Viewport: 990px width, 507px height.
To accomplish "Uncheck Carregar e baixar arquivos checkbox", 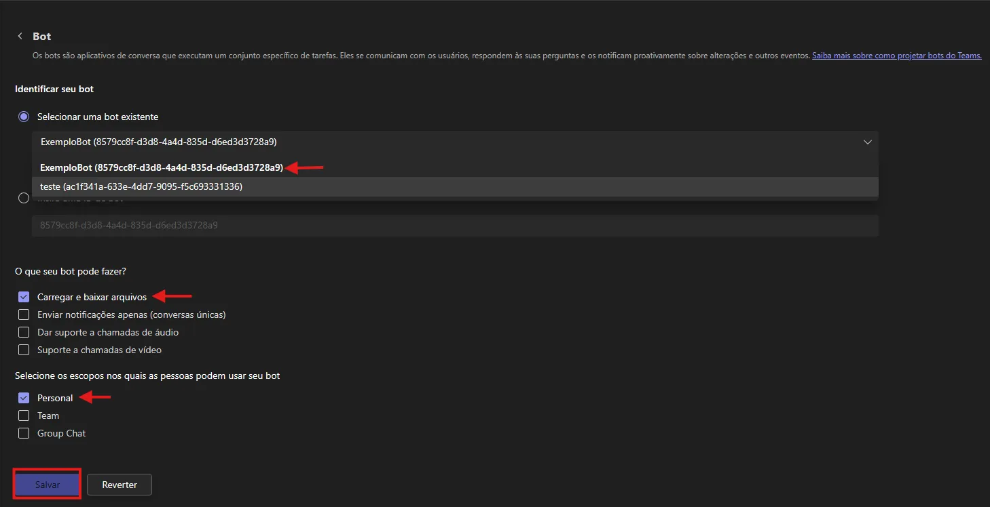I will (24, 297).
